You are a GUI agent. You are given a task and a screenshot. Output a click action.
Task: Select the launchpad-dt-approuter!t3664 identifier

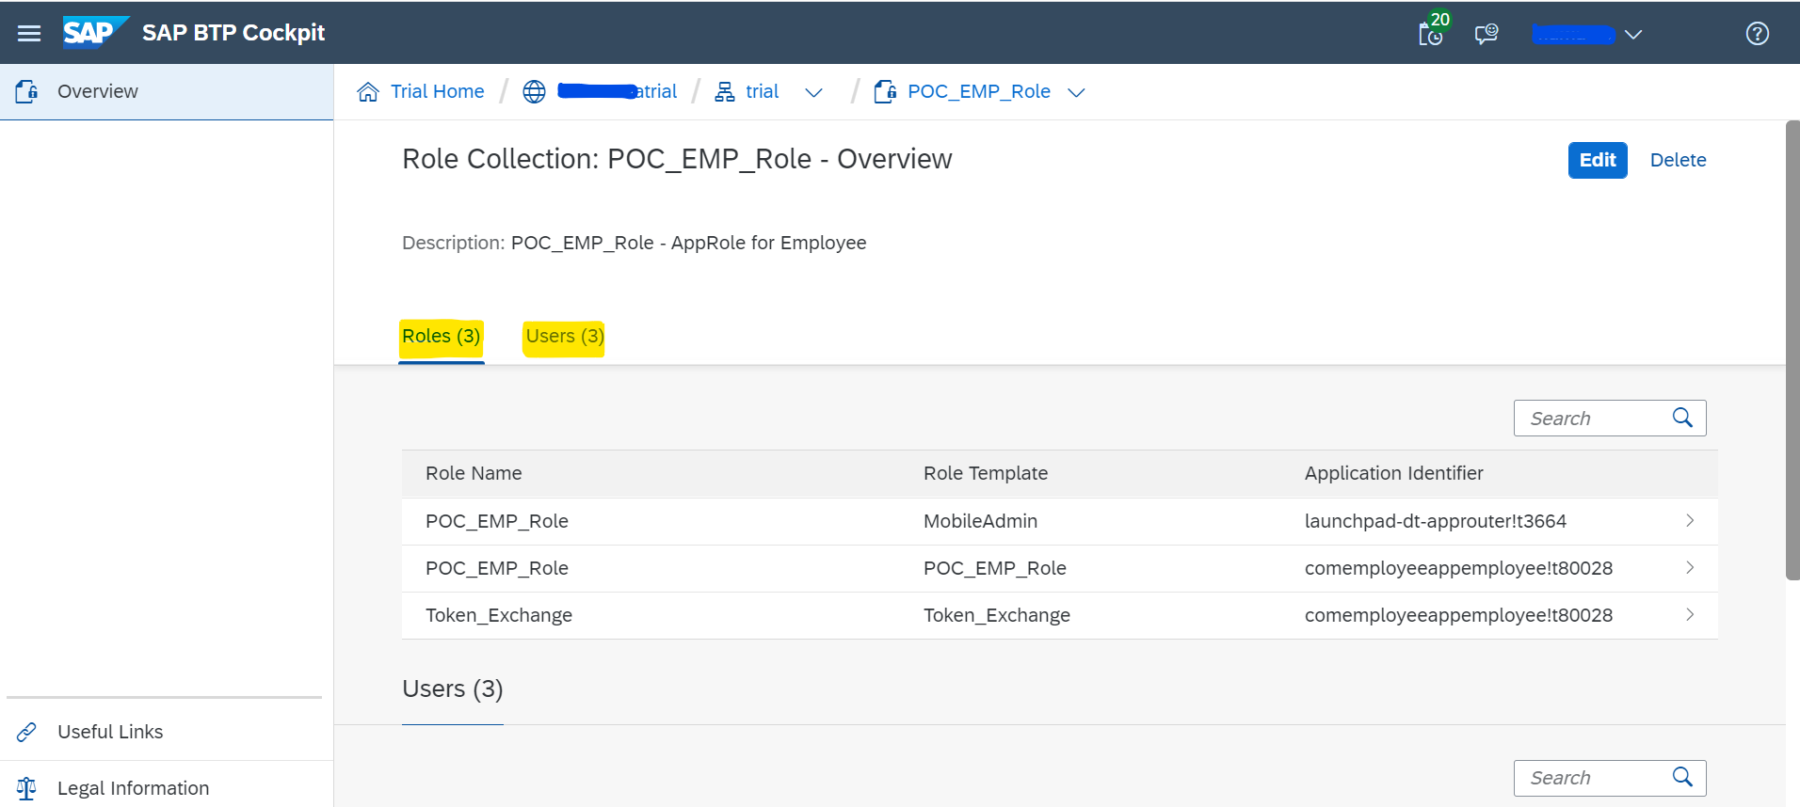1436,521
